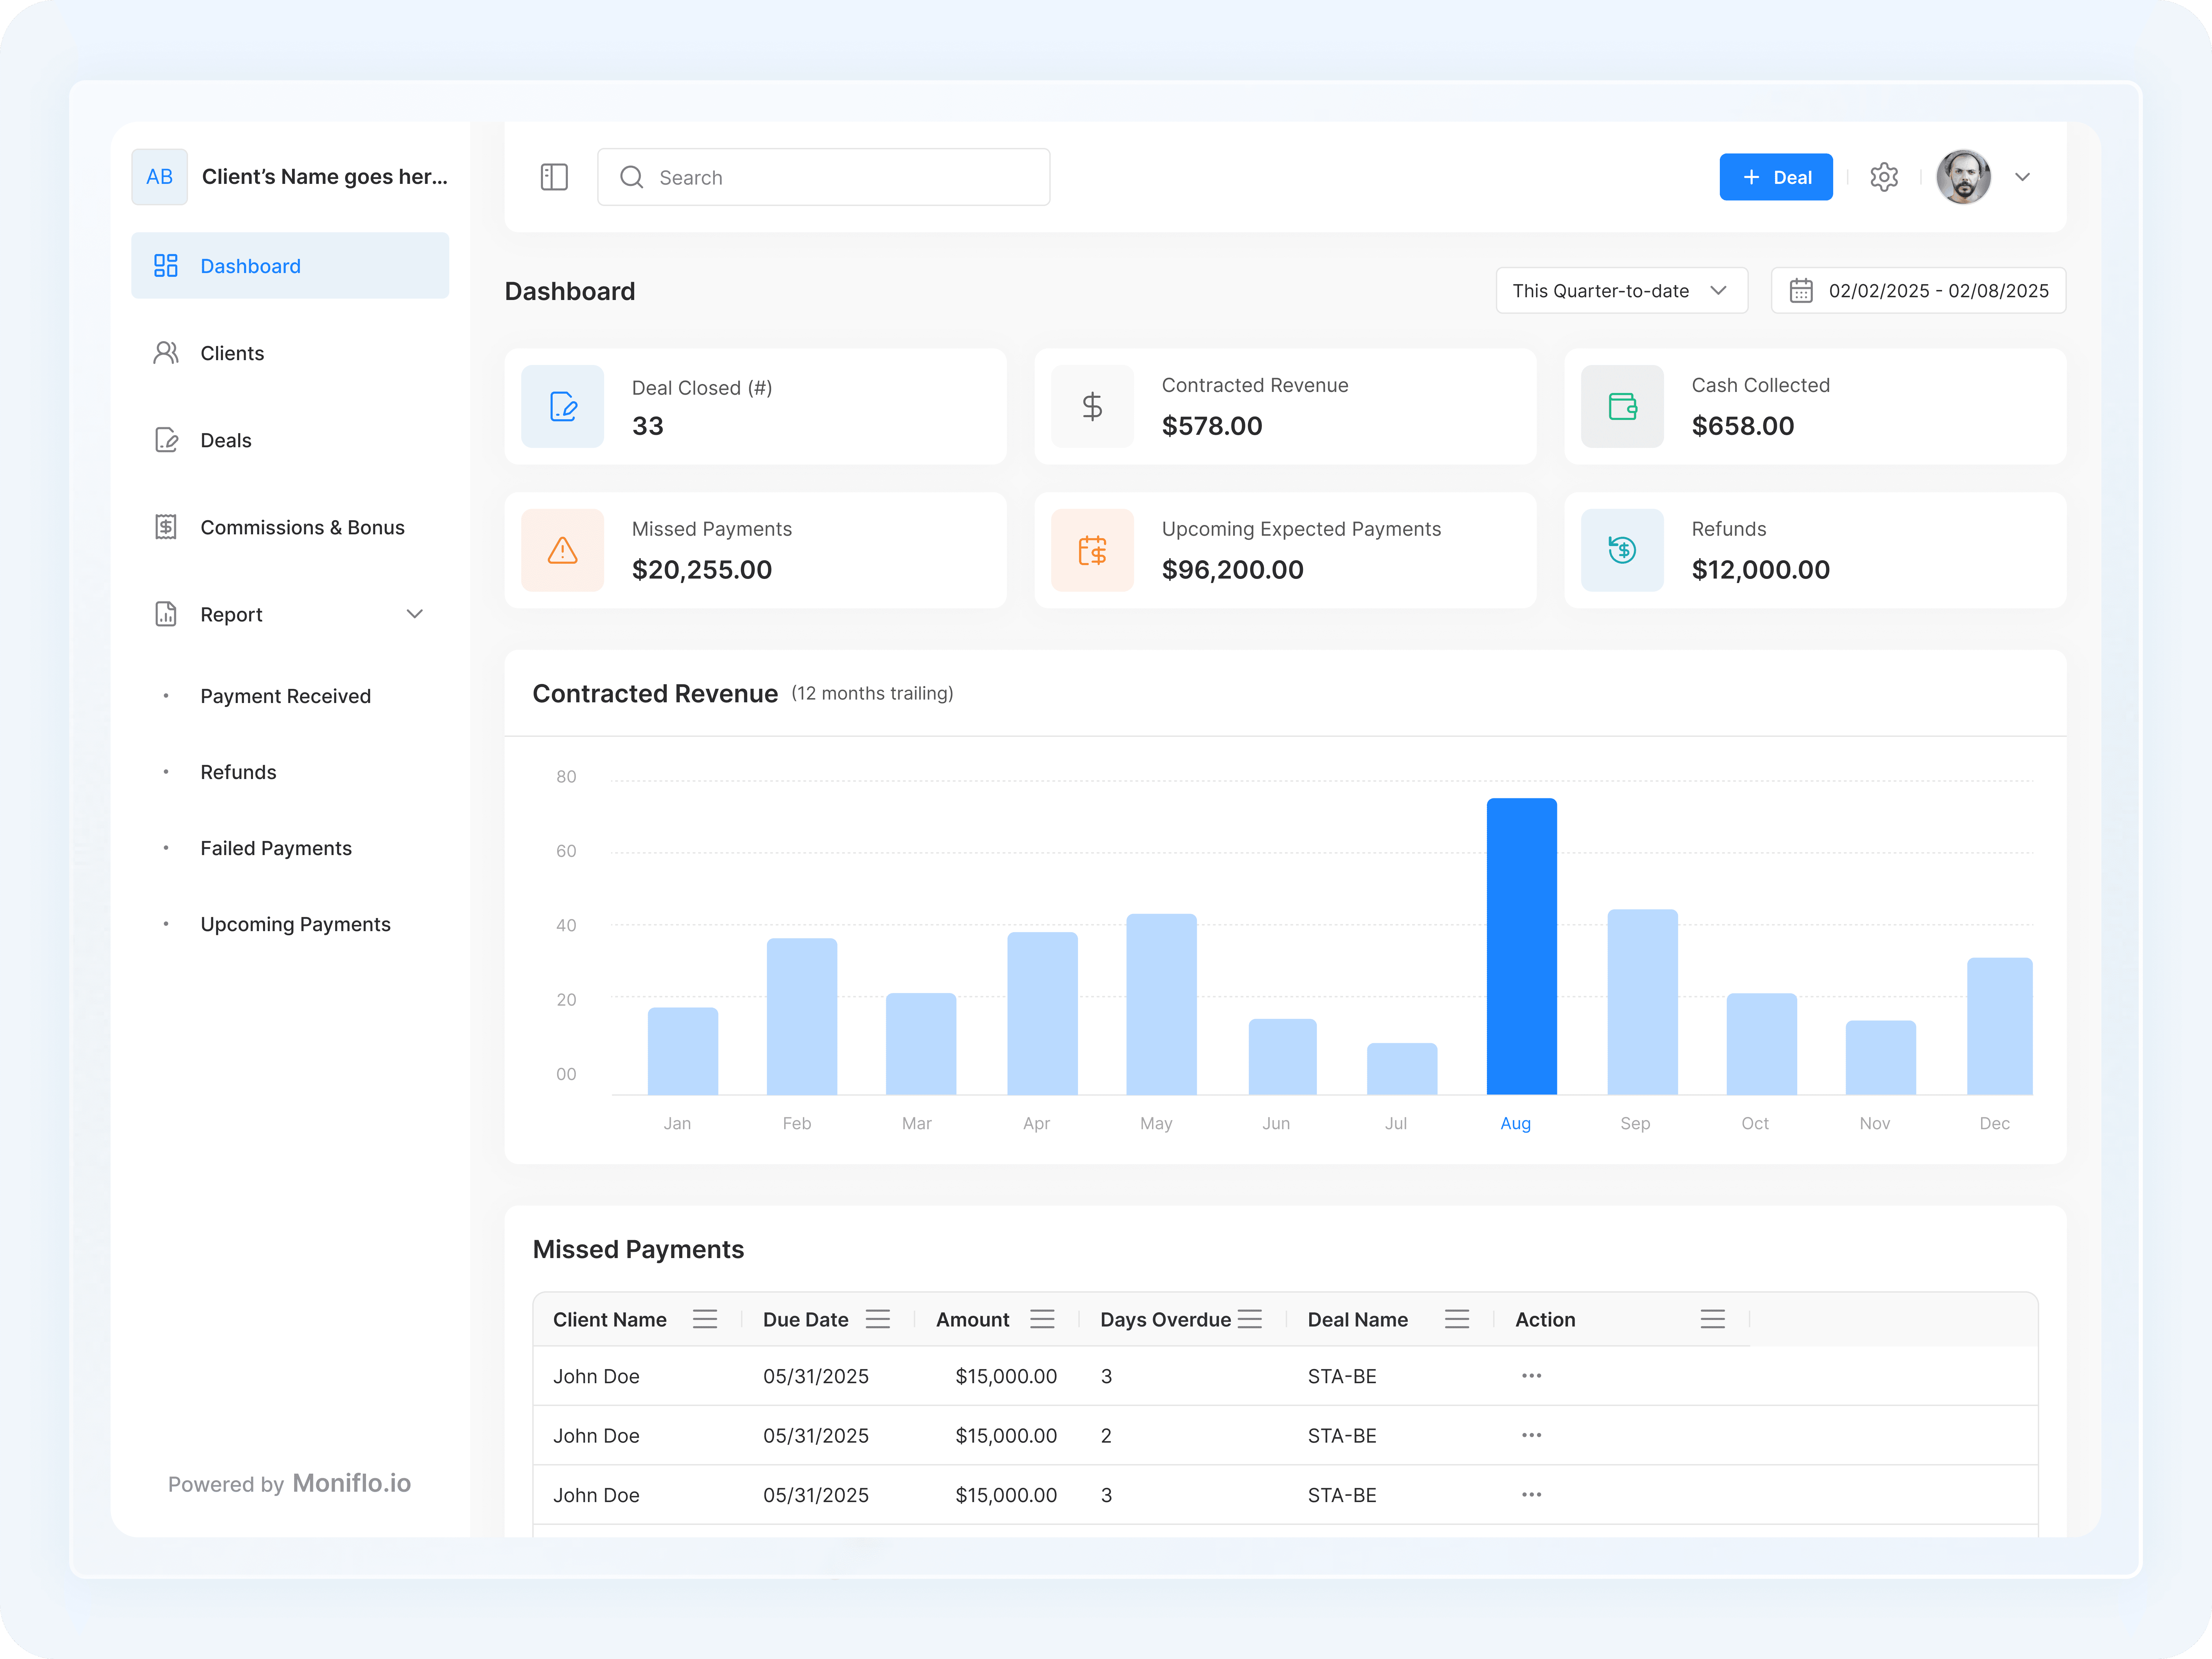2212x1659 pixels.
Task: Toggle the sidebar panel icon
Action: pyautogui.click(x=554, y=177)
